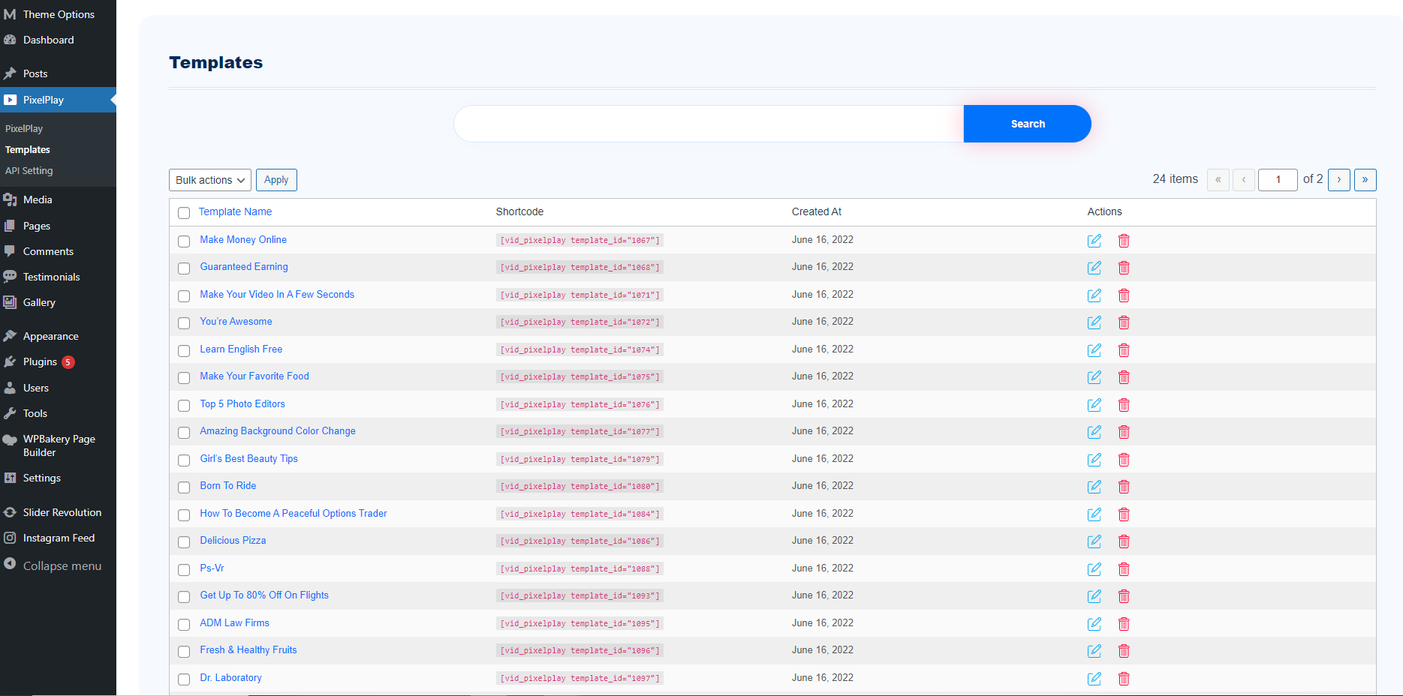This screenshot has height=696, width=1403.
Task: Open the Posts menu
Action: click(x=35, y=73)
